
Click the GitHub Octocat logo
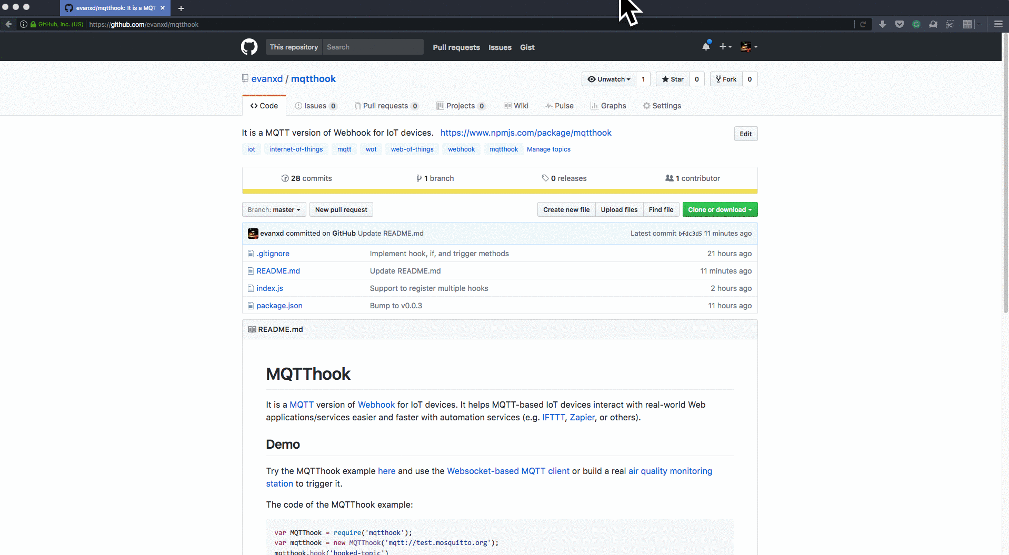[249, 47]
